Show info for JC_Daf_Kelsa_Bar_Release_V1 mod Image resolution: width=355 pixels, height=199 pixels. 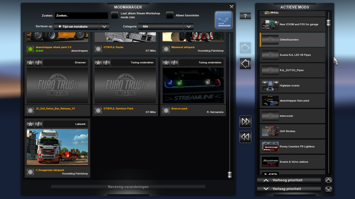point(39,62)
